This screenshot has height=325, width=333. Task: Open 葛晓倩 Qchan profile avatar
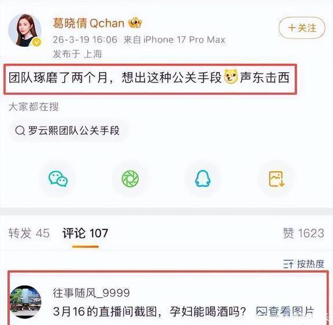25,30
